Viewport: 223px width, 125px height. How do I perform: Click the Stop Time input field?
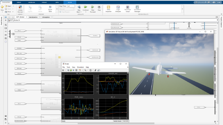(71, 6)
